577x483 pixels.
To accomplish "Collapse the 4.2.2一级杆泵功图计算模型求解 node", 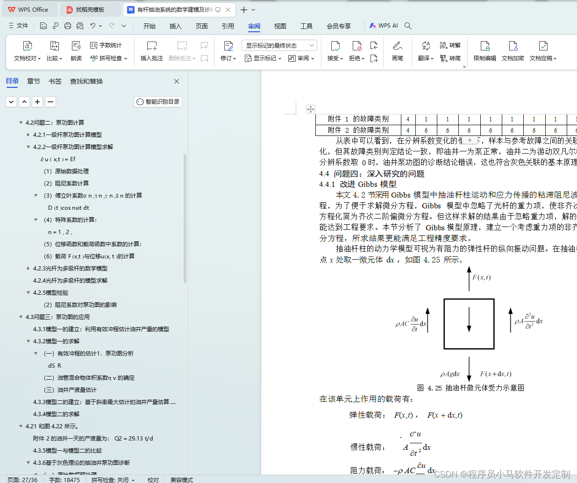I will 28,147.
